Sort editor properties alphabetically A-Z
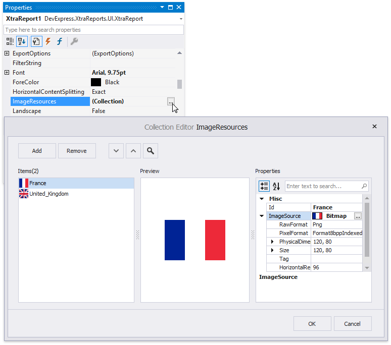391x345 pixels. click(276, 186)
